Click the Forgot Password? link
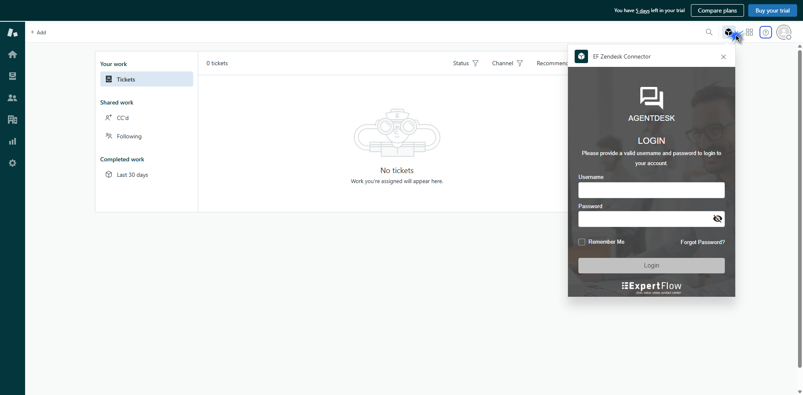This screenshot has height=395, width=803. click(x=702, y=242)
